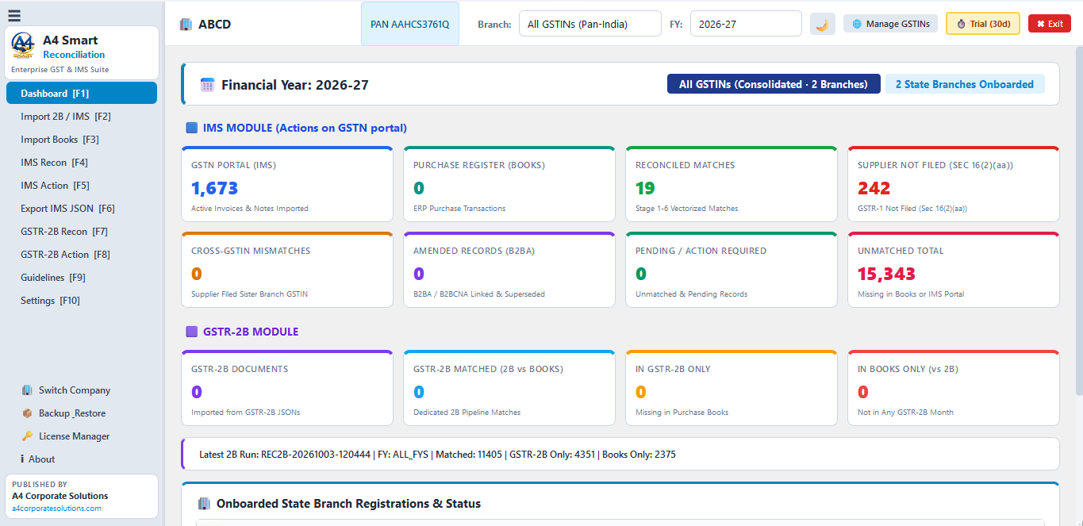Select All GSTINs (Consolidated · 2 Branches) badge
Viewport: 1083px width, 526px height.
pos(774,84)
